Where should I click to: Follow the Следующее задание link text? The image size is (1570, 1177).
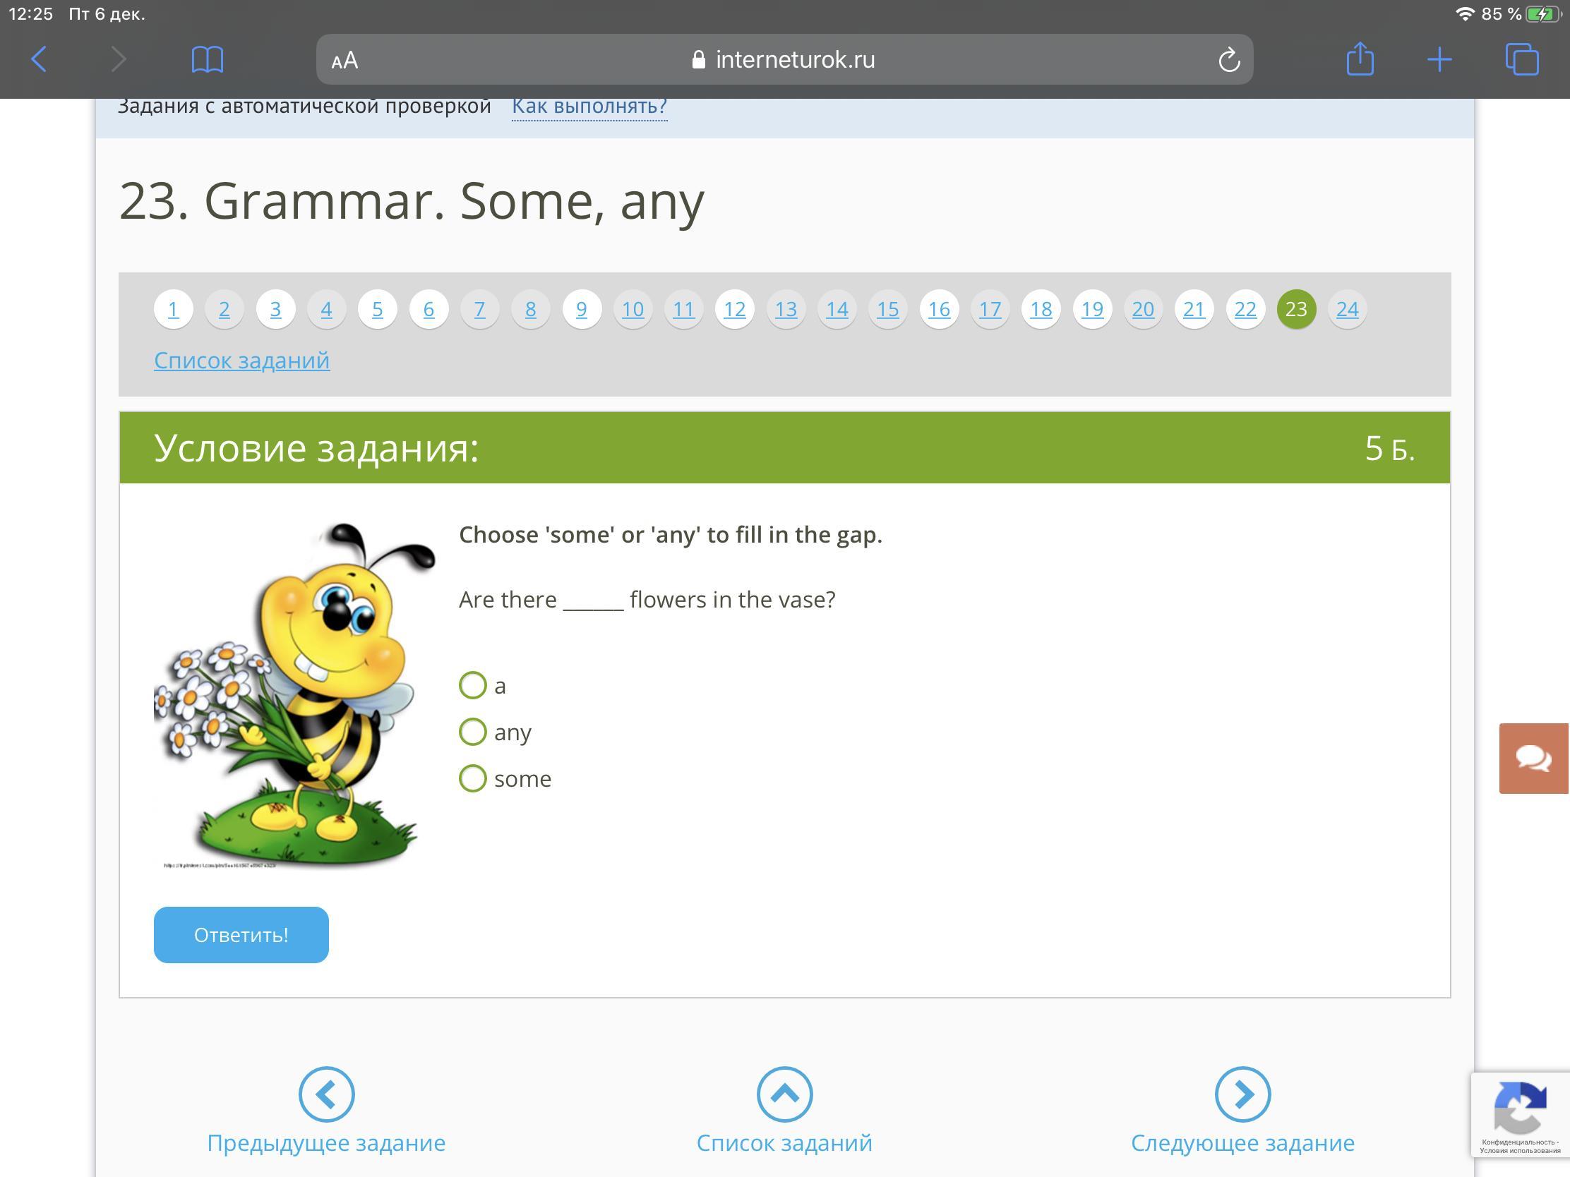coord(1242,1143)
